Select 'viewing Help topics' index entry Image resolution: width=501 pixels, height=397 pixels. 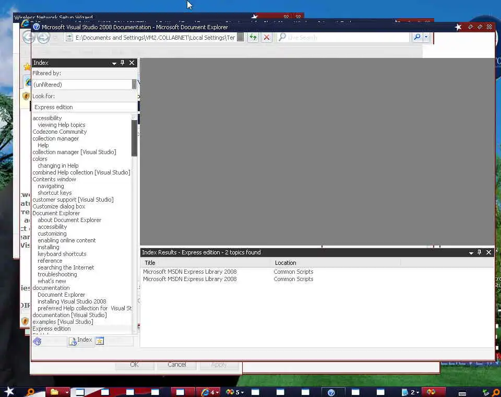(62, 125)
